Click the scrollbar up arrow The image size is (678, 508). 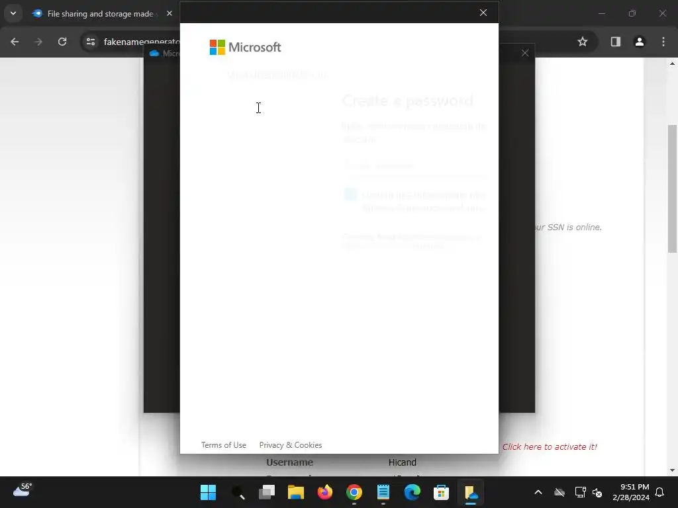coord(673,63)
